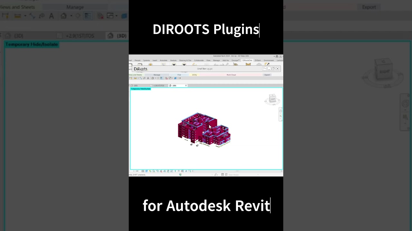The width and height of the screenshot is (412, 231).
Task: Switch to the Annotate ribbon tab
Action: coord(164,60)
